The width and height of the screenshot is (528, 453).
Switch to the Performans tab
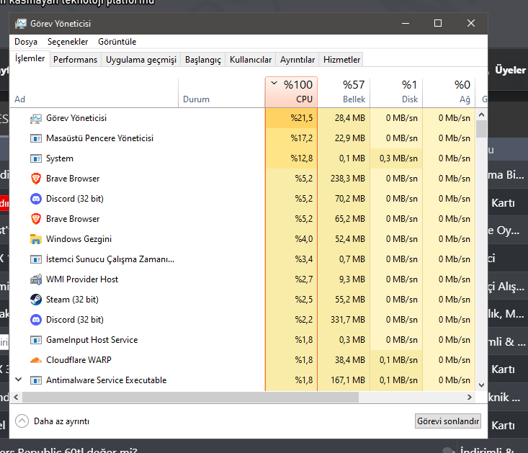click(x=76, y=60)
